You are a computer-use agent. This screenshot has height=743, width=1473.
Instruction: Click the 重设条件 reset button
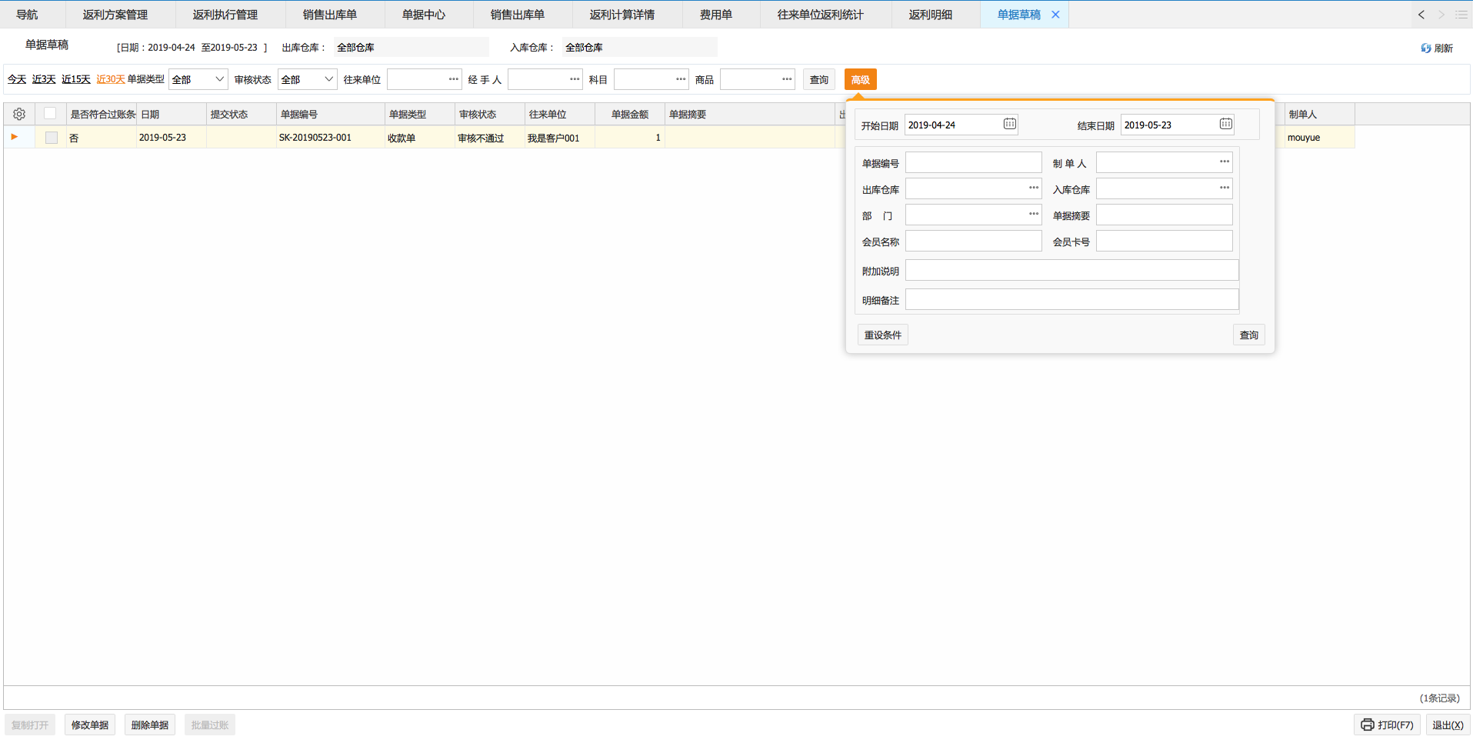(882, 335)
